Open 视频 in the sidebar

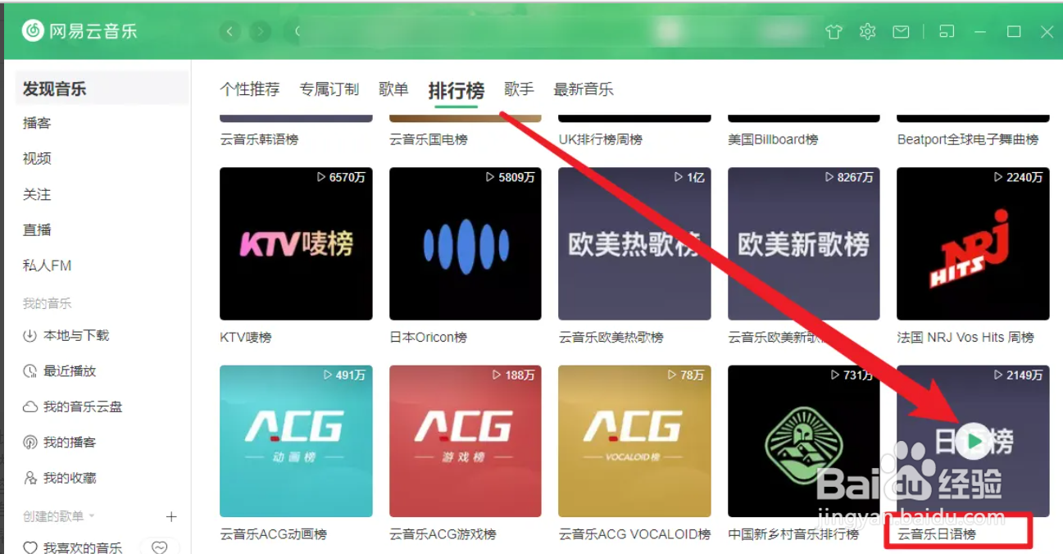(x=37, y=158)
